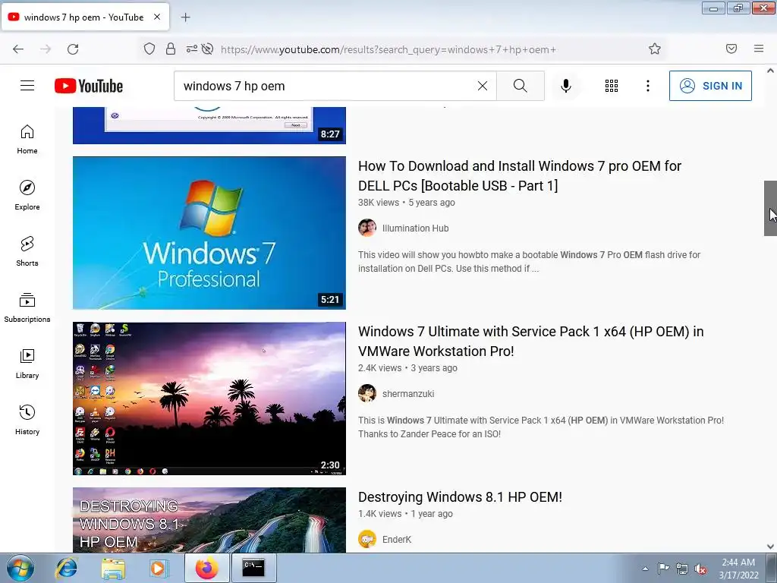Open Library in the sidebar
This screenshot has height=583, width=777.
[27, 364]
